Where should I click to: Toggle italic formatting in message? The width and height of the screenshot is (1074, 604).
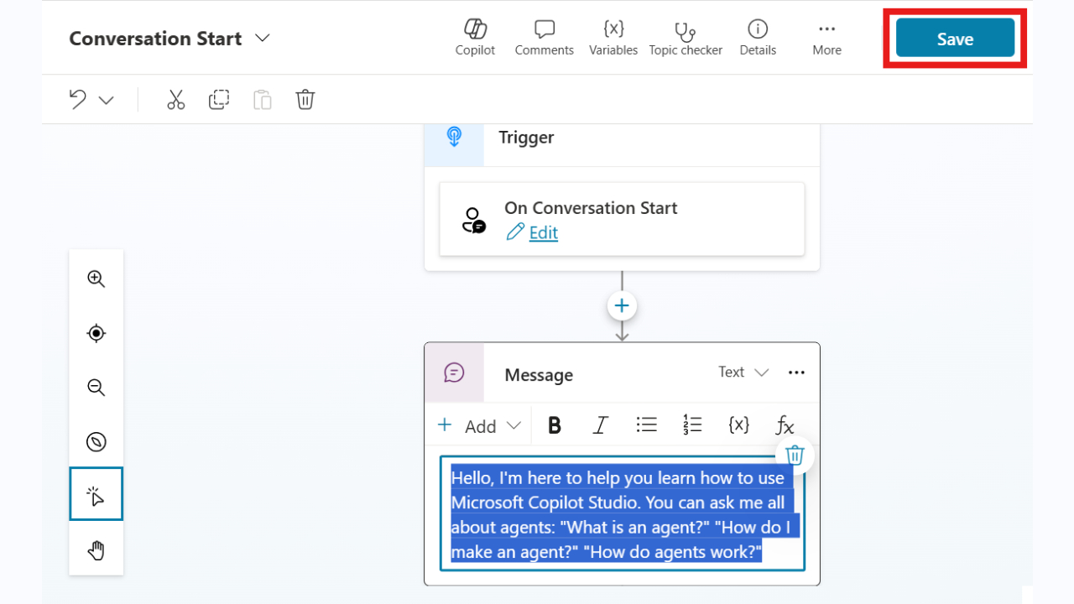pos(600,425)
